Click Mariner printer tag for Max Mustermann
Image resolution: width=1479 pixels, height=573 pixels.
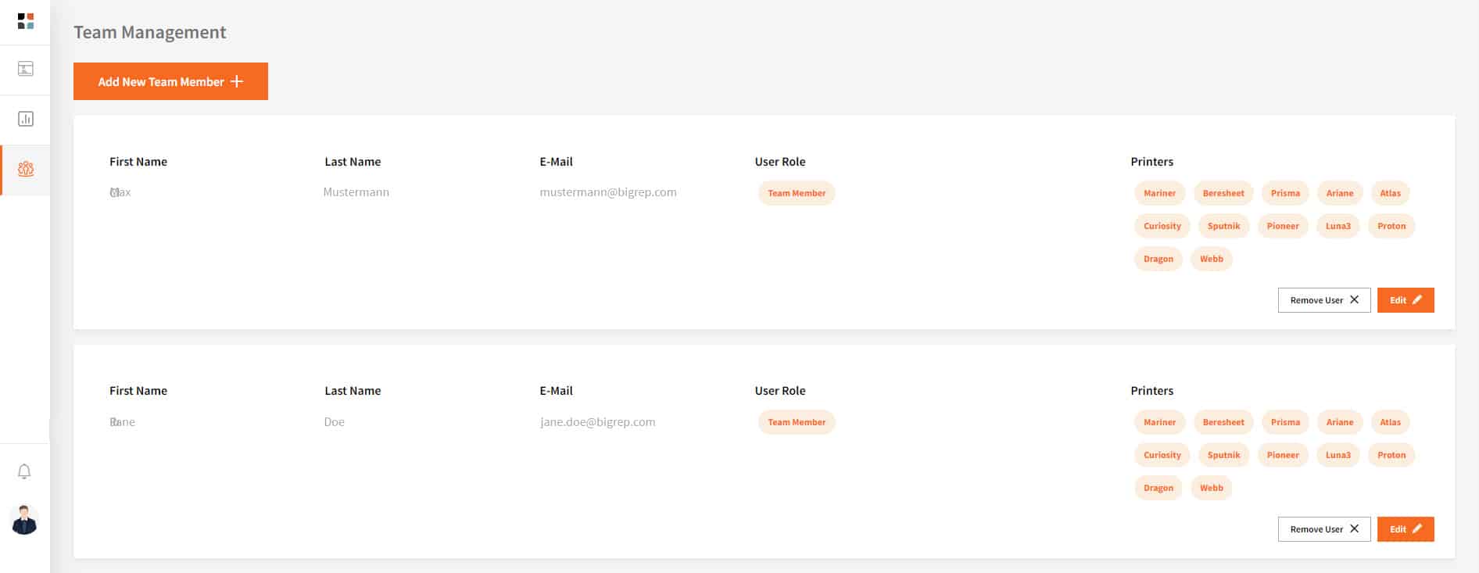coord(1159,193)
